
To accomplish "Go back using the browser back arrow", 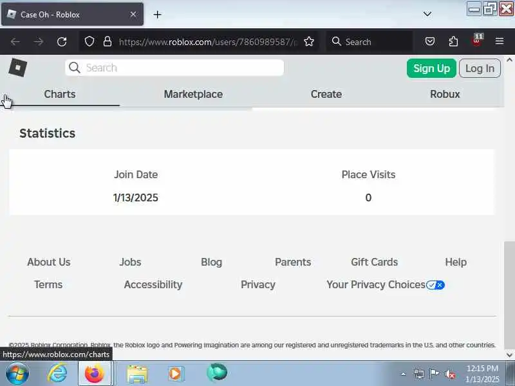I will pyautogui.click(x=15, y=42).
